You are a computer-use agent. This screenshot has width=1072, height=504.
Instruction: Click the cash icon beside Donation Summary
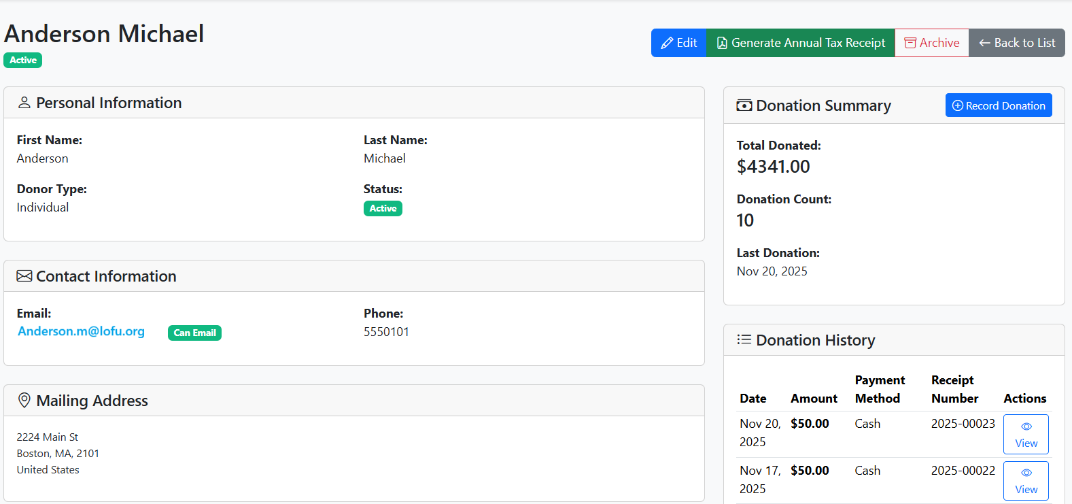[744, 105]
